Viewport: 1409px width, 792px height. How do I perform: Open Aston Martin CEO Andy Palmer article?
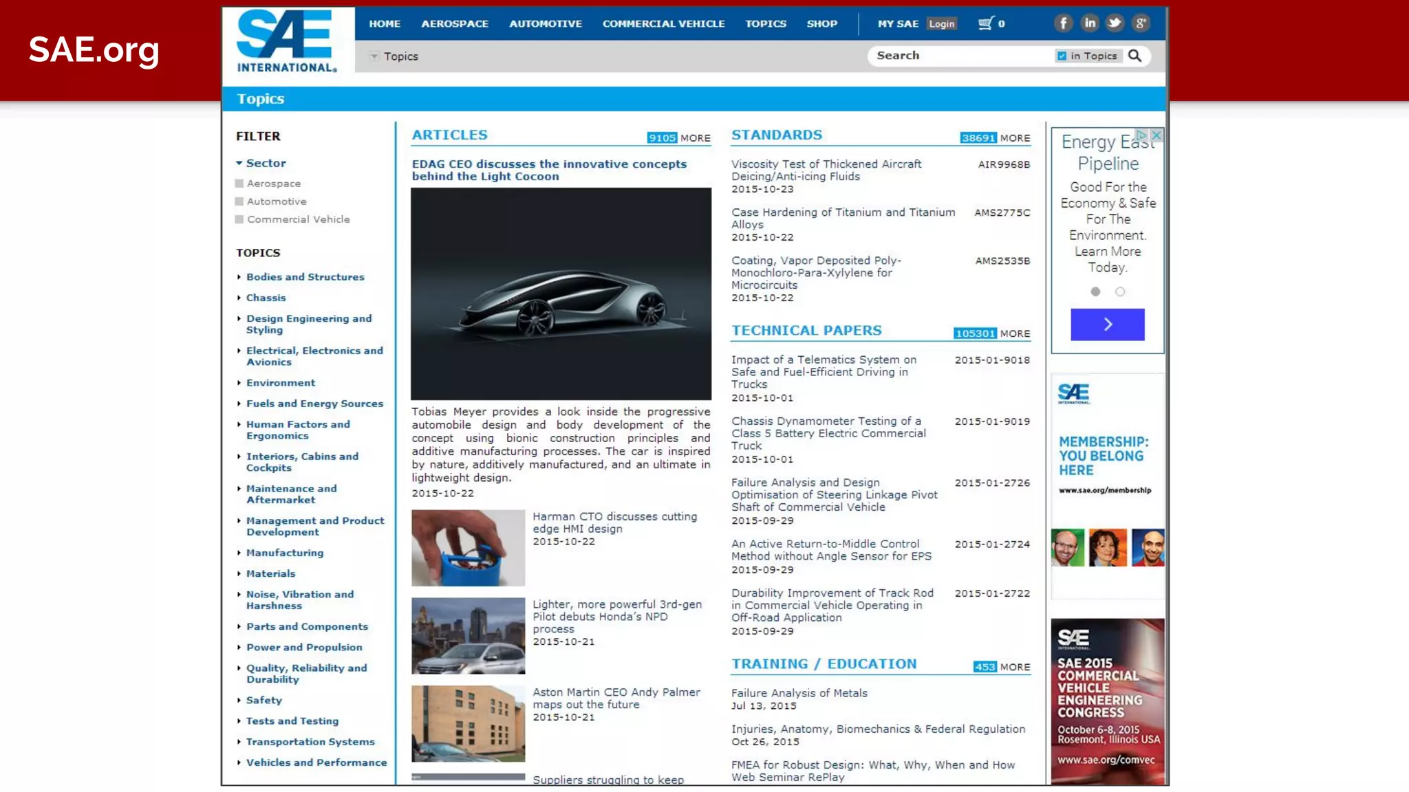(x=616, y=698)
